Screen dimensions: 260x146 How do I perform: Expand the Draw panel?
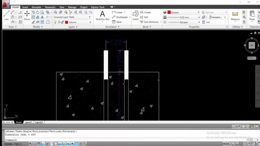click(13, 27)
